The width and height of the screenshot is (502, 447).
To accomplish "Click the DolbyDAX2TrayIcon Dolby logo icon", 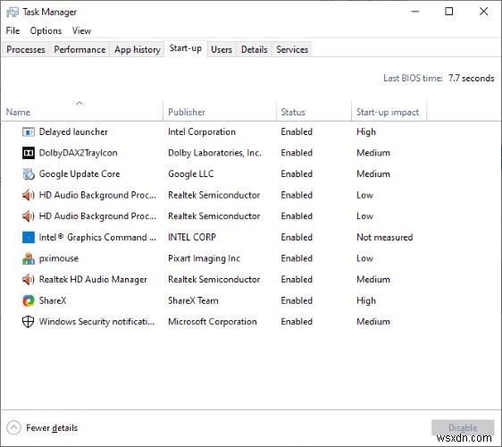I will tap(29, 153).
